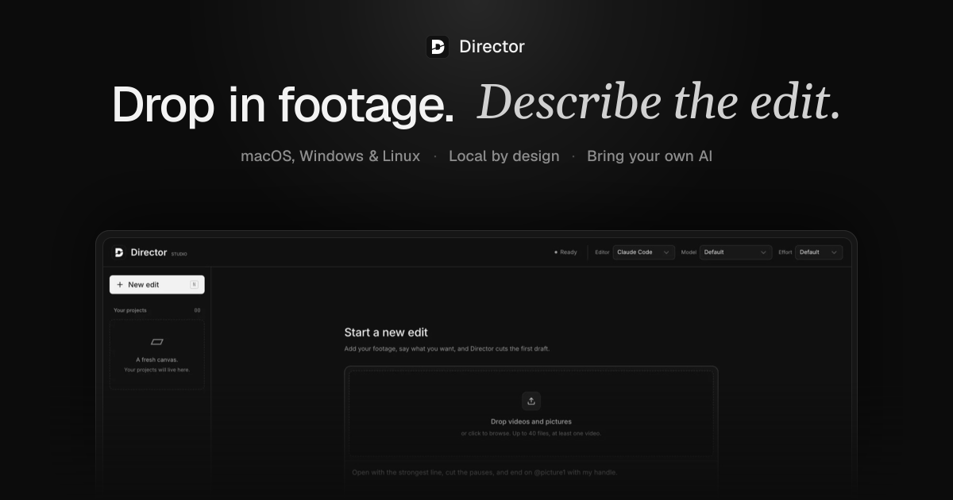Click the 'Local by design' text
The width and height of the screenshot is (953, 500).
(504, 156)
